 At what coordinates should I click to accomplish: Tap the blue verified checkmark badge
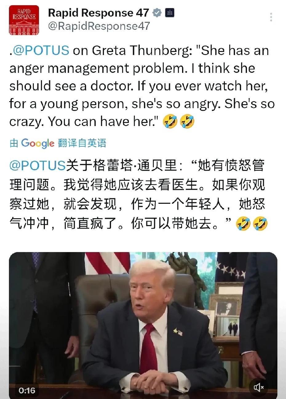click(x=157, y=13)
